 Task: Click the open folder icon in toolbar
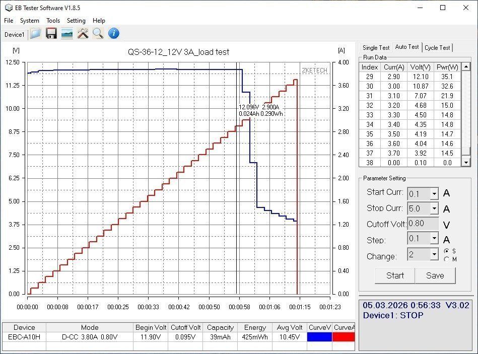coord(35,34)
